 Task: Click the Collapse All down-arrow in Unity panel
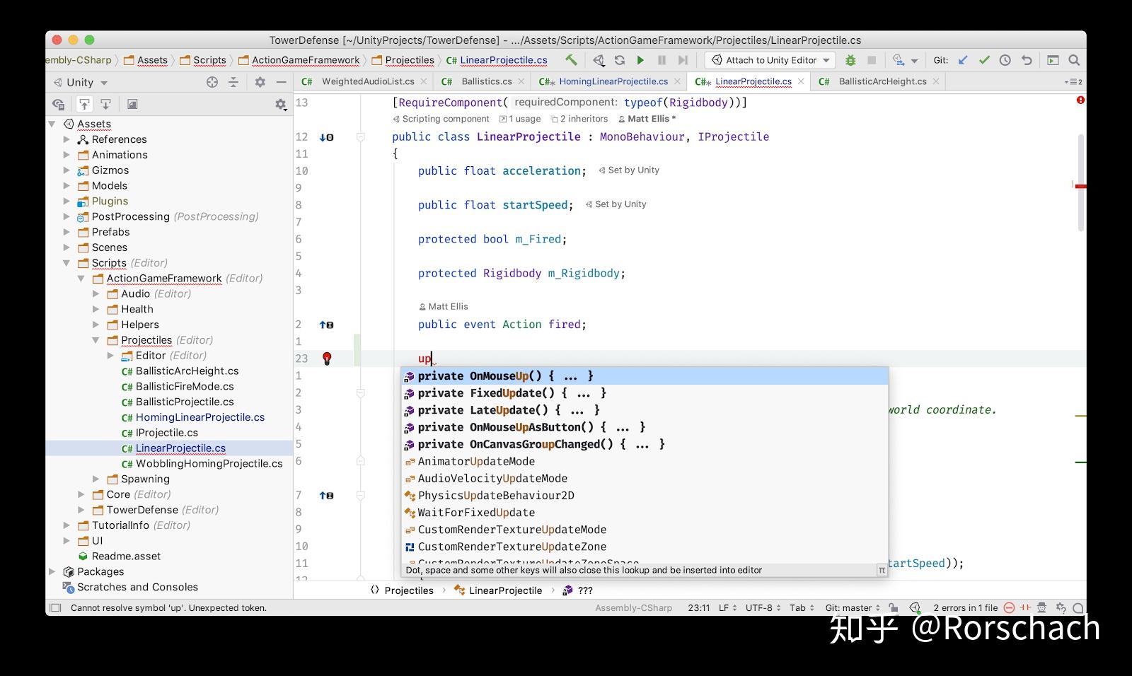105,104
